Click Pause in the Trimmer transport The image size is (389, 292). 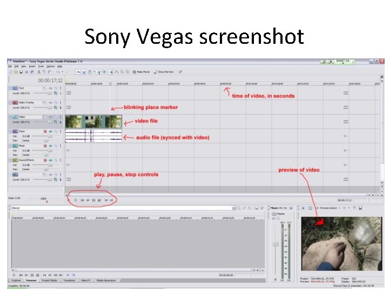32,275
